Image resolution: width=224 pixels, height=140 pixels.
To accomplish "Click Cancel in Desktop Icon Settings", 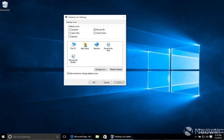I will pos(106,82).
